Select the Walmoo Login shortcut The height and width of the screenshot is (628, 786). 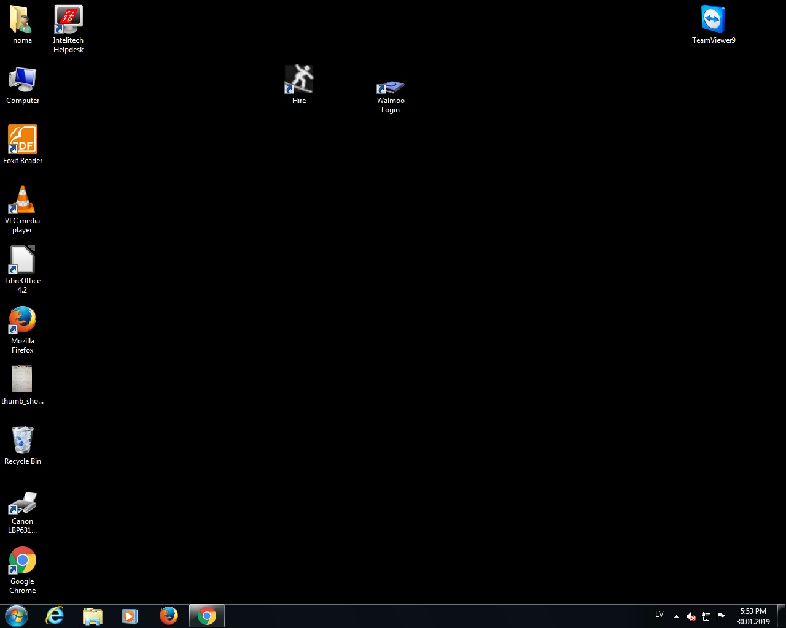tap(391, 96)
